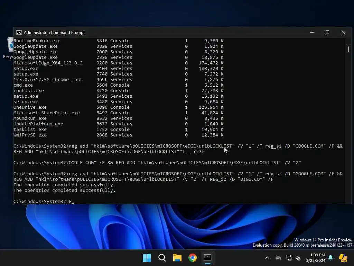Click the UpdatePlatform.exe process row

coord(119,124)
